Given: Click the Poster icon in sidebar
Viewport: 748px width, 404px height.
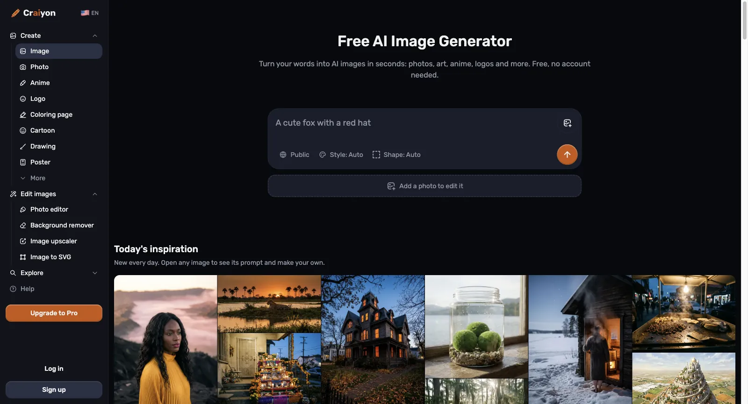Looking at the screenshot, I should [x=23, y=163].
